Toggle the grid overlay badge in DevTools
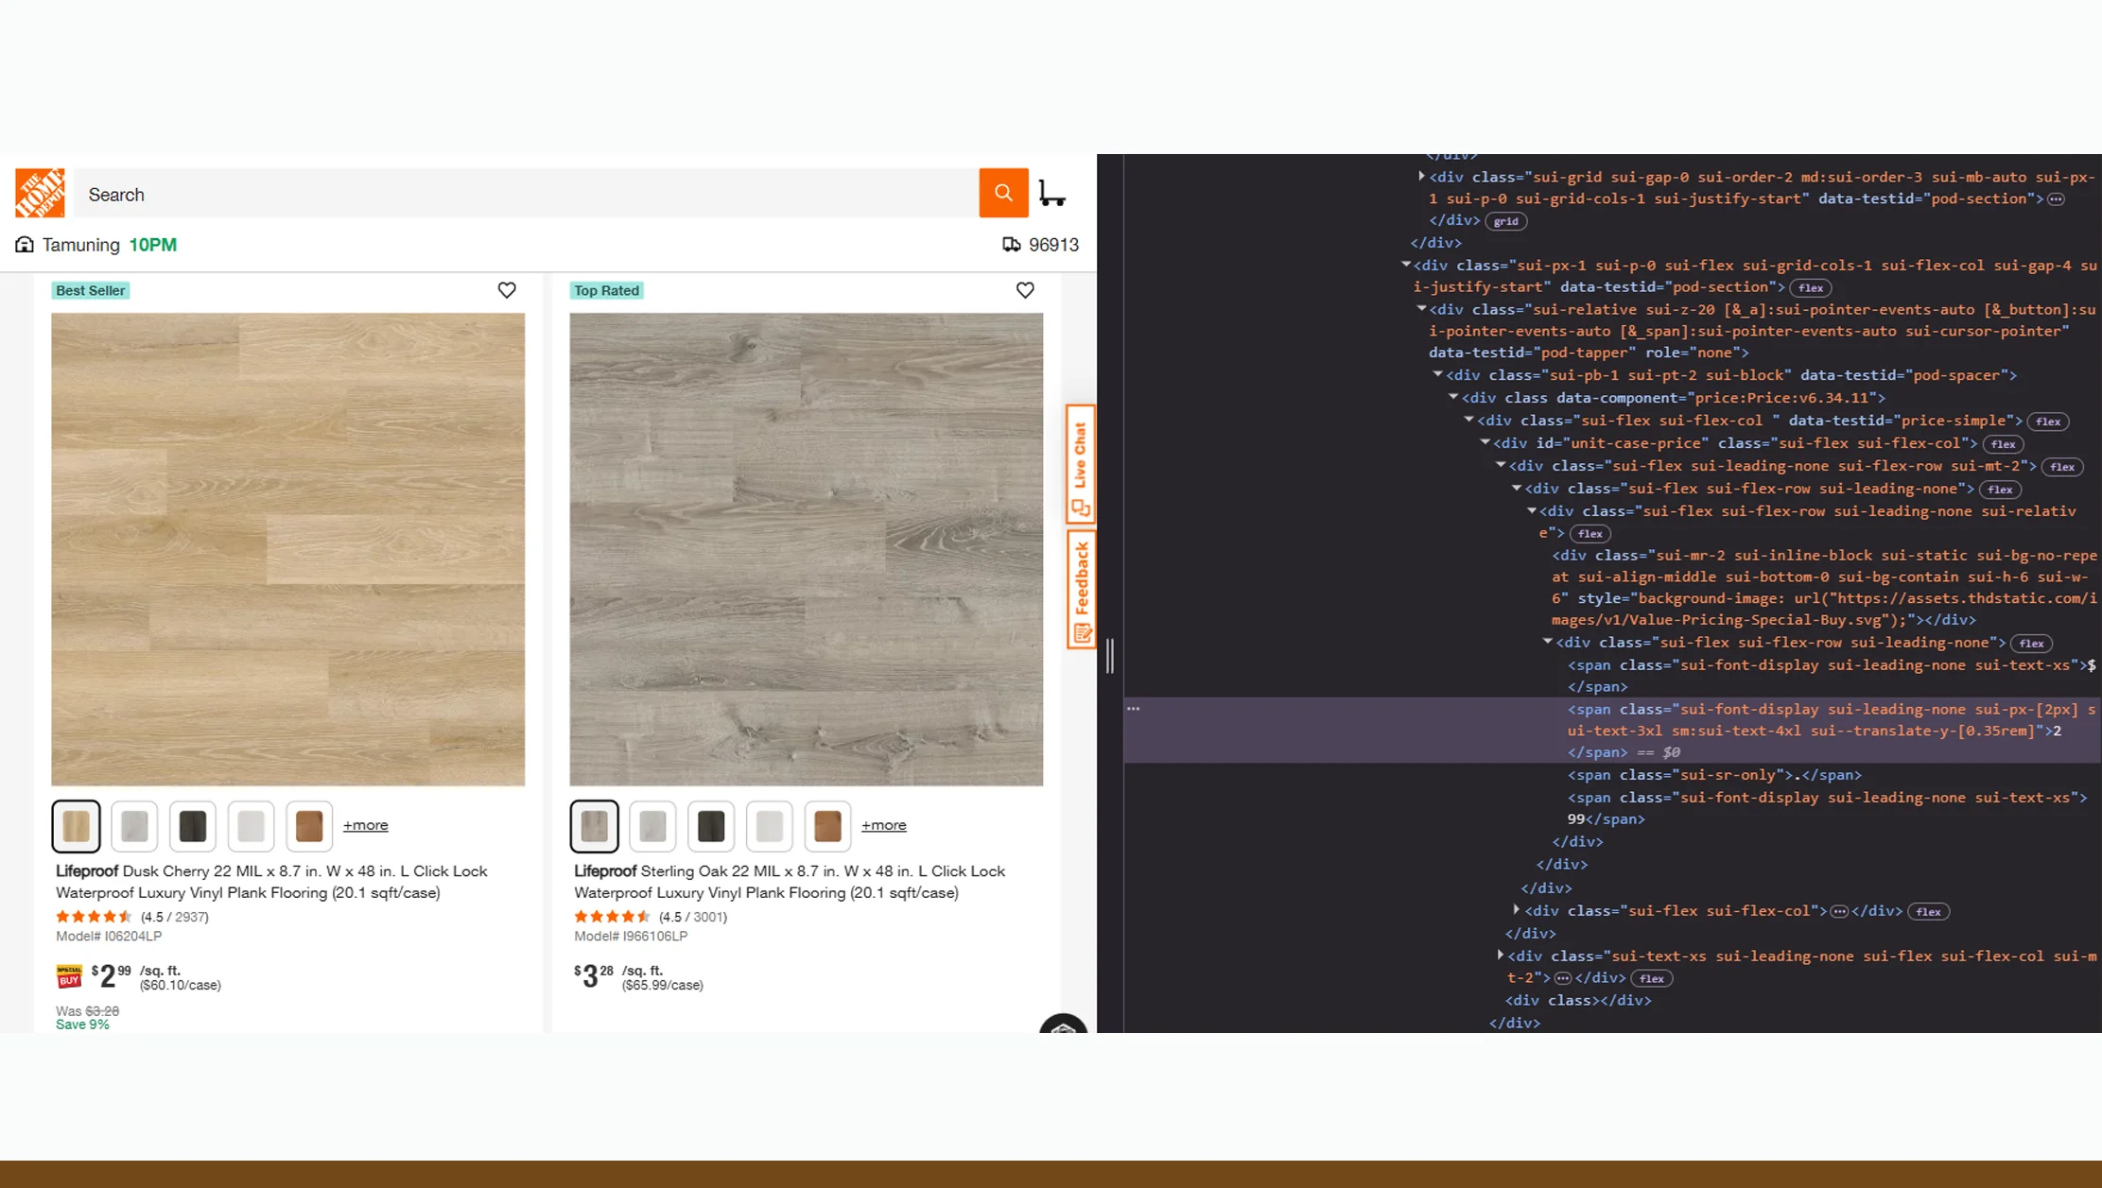The image size is (2102, 1188). 1505,220
